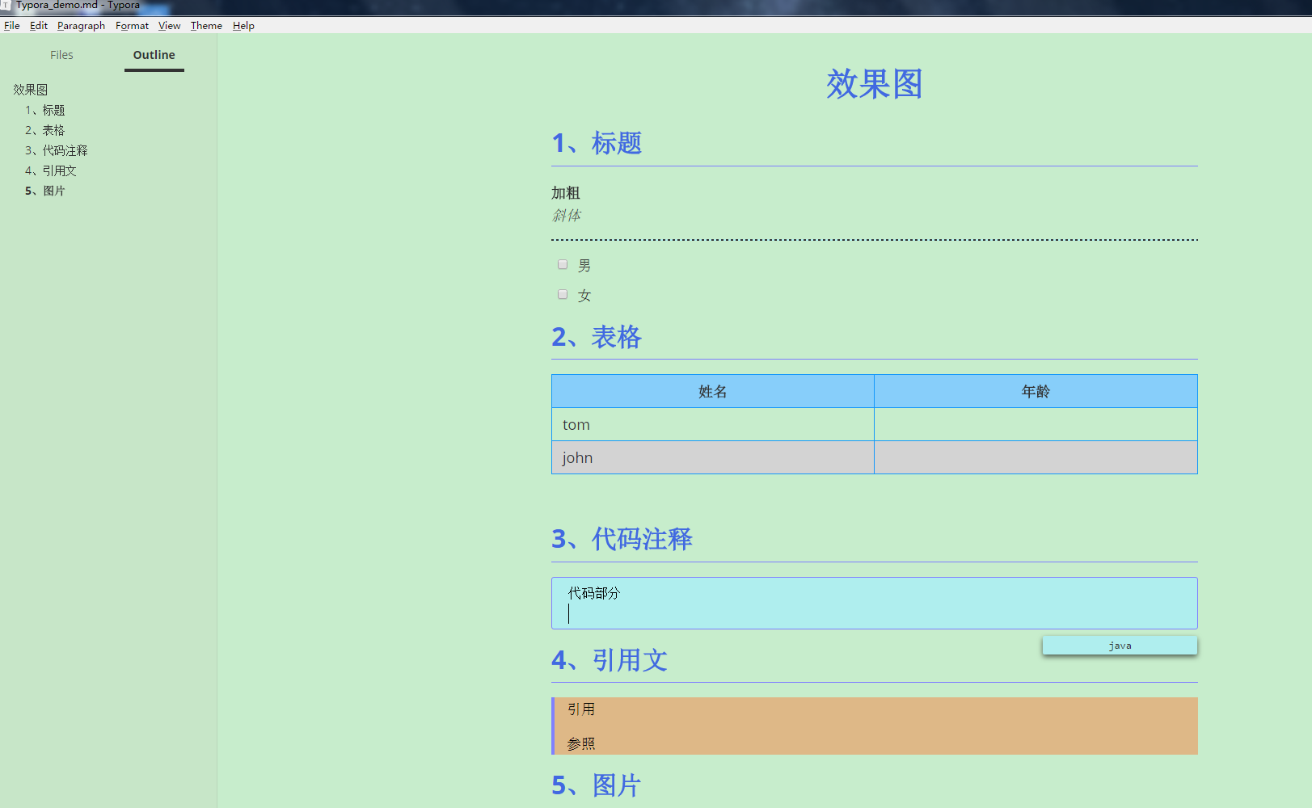
Task: Jump to 效果图 in the outline
Action: click(x=31, y=90)
